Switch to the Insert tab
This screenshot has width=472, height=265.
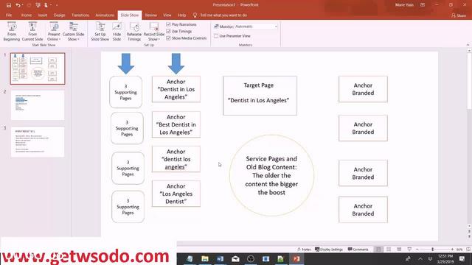43,15
